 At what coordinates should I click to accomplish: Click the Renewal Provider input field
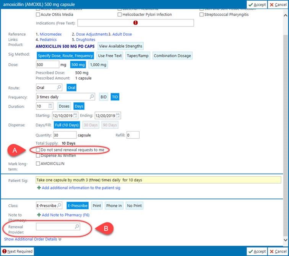click(58, 226)
